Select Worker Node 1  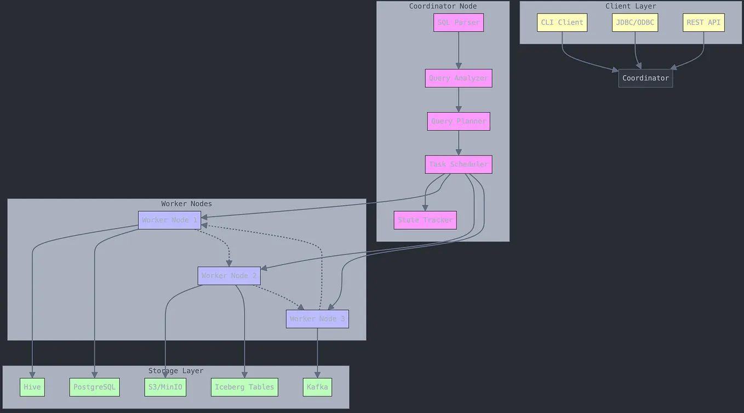[x=169, y=220]
